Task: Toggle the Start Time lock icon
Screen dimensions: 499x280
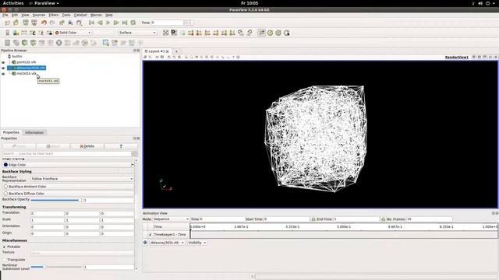Action: tap(313, 219)
